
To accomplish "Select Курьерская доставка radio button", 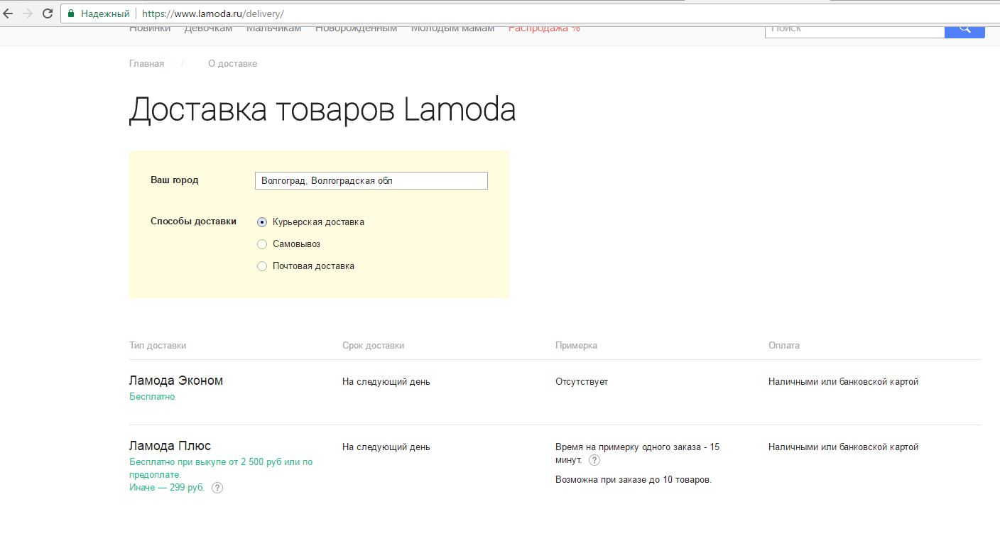I will (x=262, y=222).
